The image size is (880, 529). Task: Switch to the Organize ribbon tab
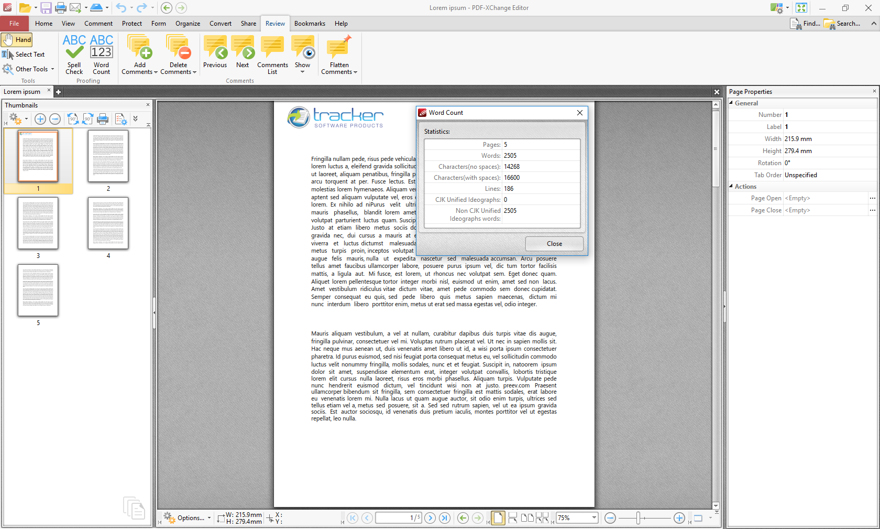point(188,24)
